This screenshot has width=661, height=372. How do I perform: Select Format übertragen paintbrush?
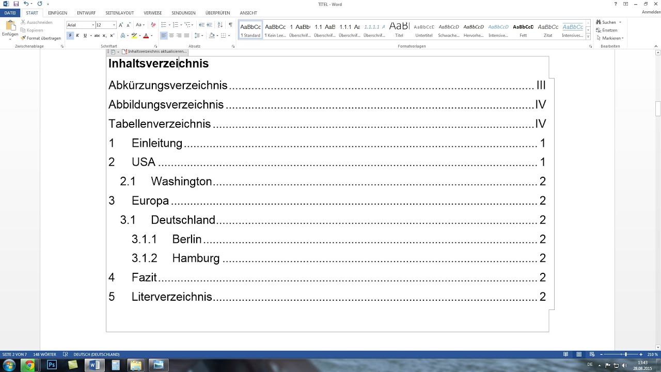point(41,38)
